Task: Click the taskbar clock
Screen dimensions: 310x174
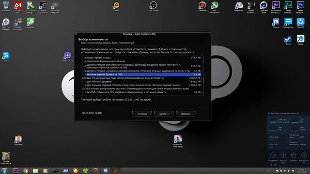Action: (x=301, y=171)
